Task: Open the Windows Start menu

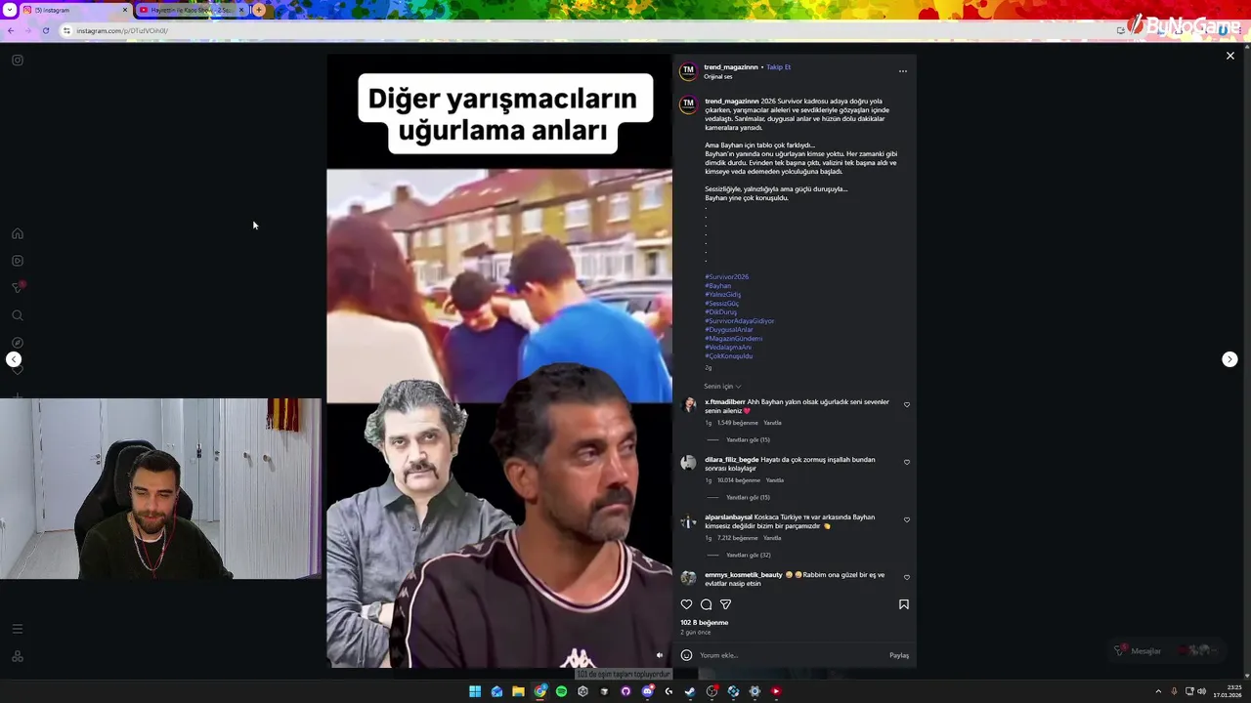Action: [x=475, y=691]
